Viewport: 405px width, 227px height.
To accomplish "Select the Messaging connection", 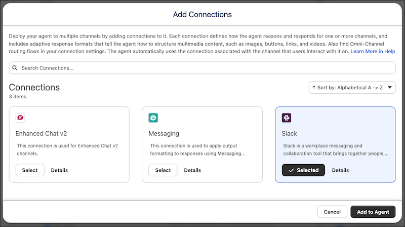I will pos(163,170).
